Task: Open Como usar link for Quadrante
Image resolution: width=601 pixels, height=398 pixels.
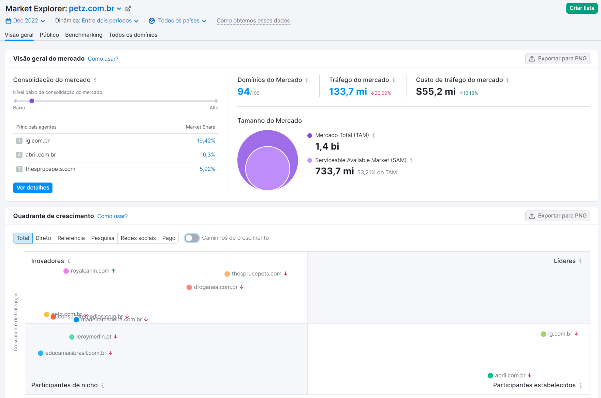Action: coord(112,216)
